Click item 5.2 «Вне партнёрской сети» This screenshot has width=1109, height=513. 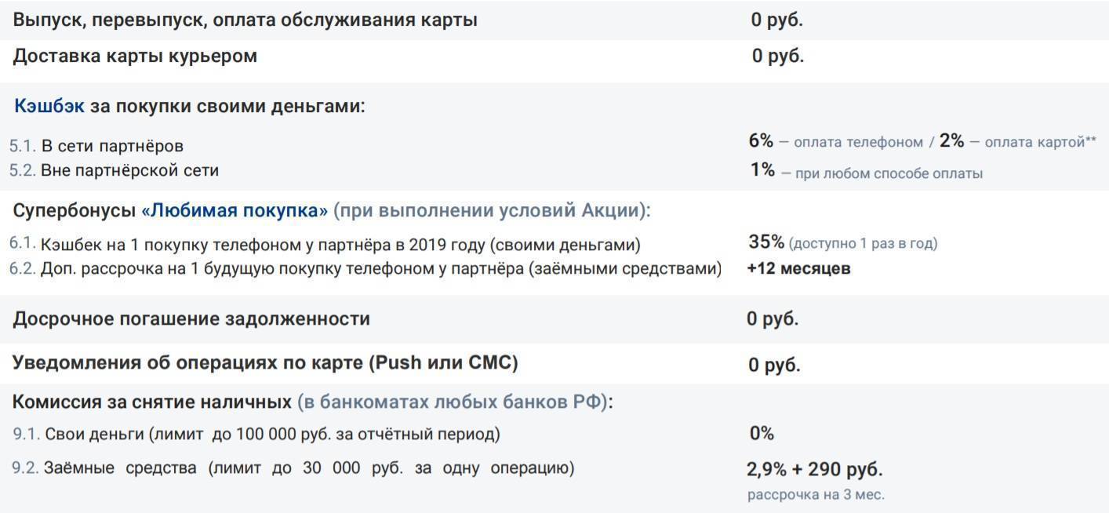pyautogui.click(x=129, y=170)
